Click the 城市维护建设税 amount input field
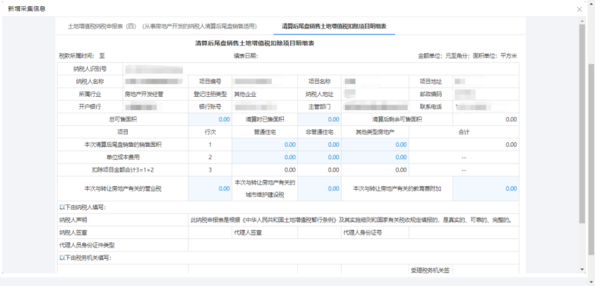 coord(319,188)
